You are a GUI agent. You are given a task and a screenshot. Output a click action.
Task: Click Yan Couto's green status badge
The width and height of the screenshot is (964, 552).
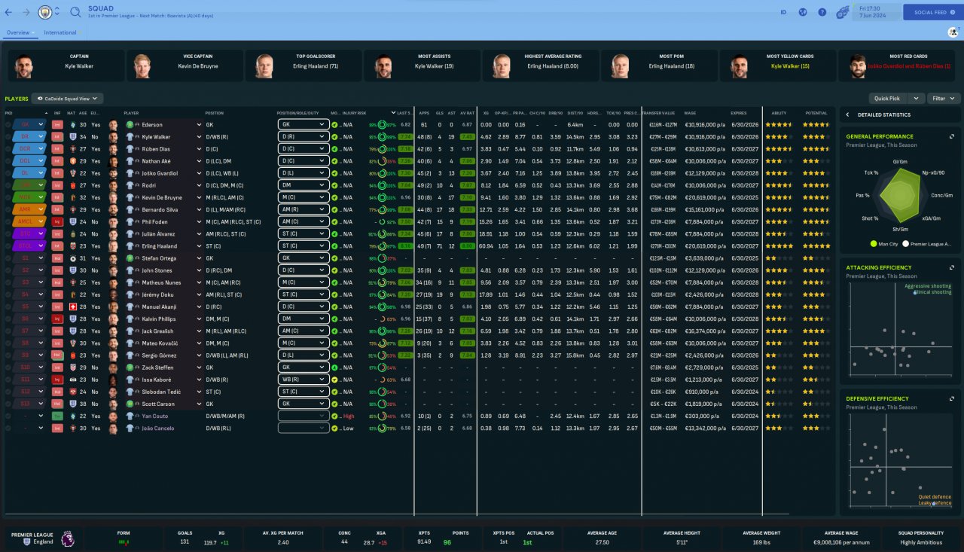coord(57,416)
